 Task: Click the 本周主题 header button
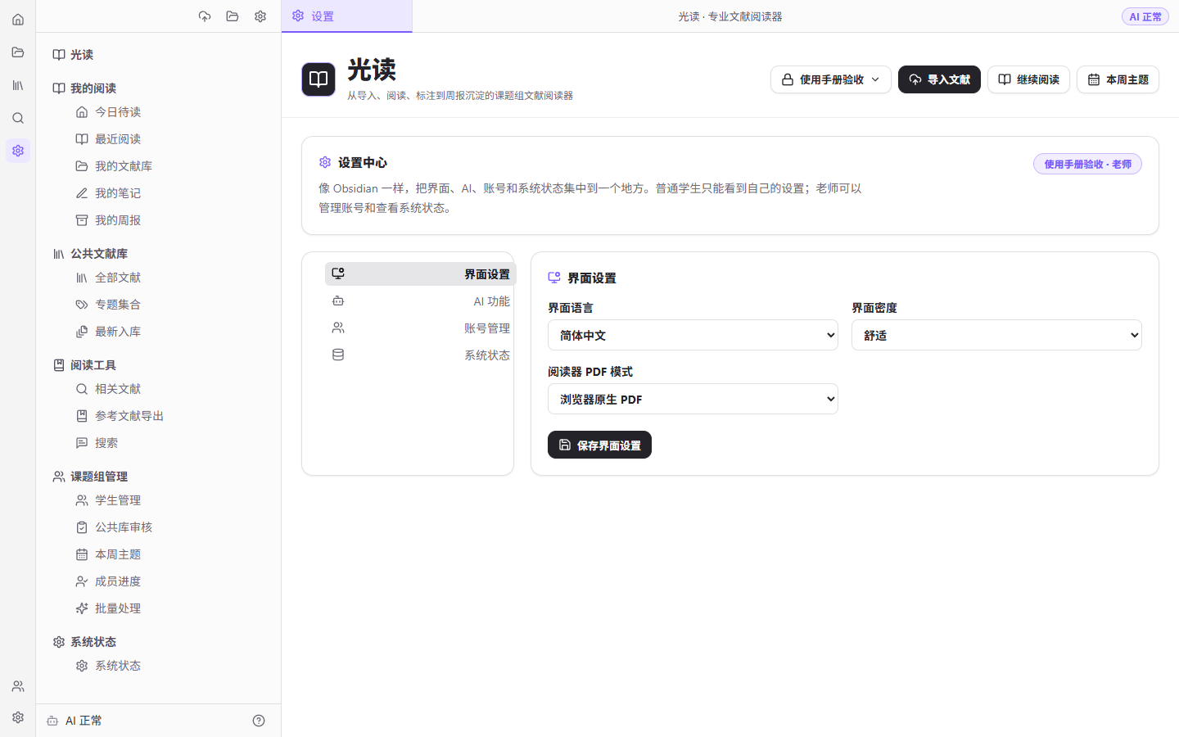(x=1118, y=79)
